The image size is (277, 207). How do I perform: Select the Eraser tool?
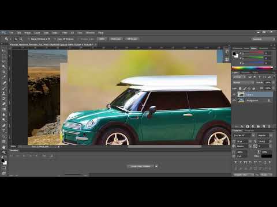tap(3, 104)
